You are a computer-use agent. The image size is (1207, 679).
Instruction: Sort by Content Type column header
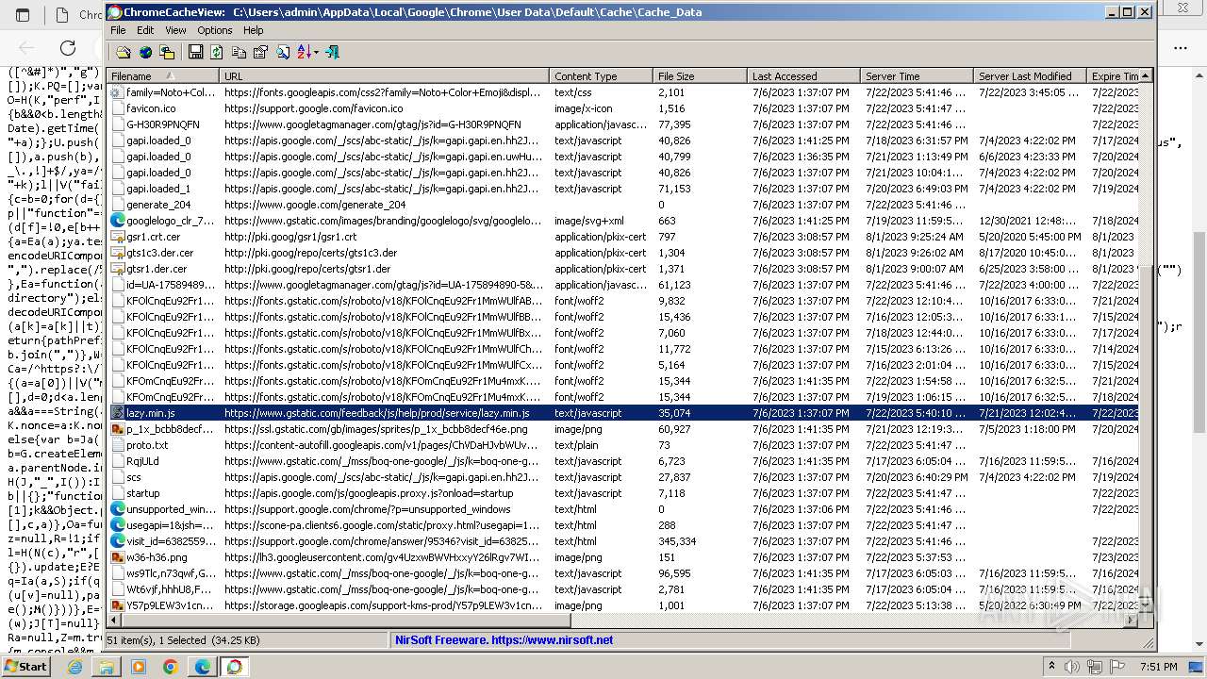pos(602,76)
